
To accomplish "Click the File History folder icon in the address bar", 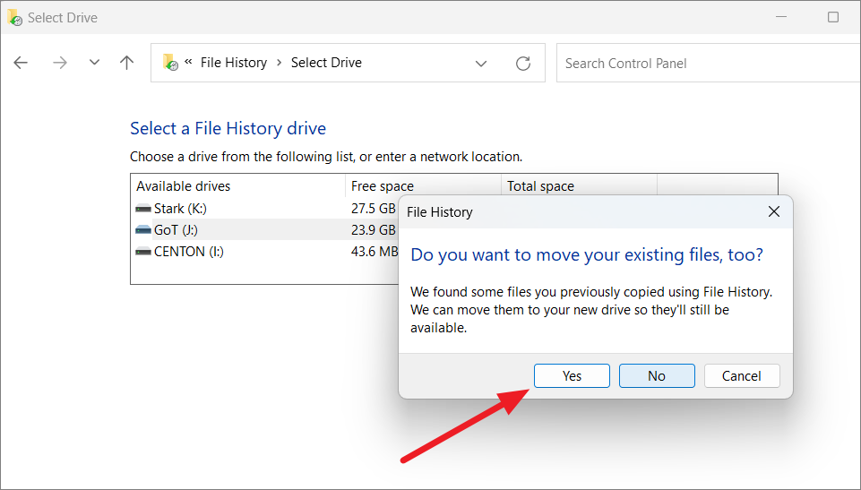I will coord(170,63).
